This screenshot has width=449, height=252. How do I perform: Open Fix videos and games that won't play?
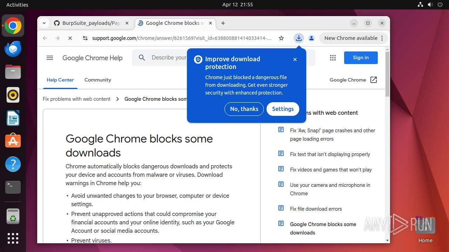(x=331, y=170)
